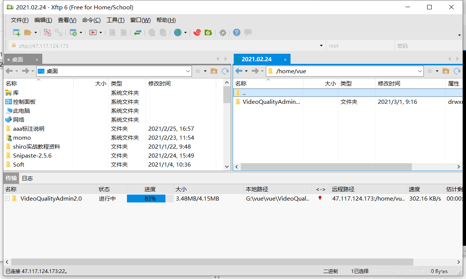Click the green Xftp launcher icon

[208, 32]
